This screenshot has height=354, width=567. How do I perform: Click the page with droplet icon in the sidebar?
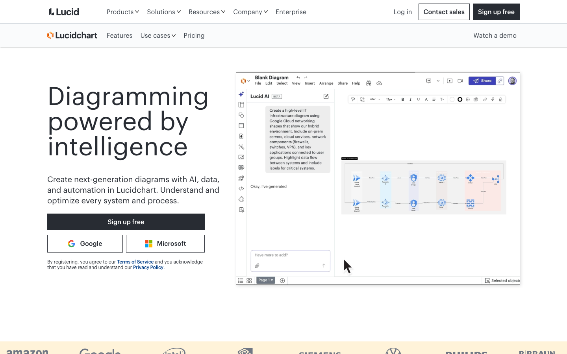tap(241, 136)
